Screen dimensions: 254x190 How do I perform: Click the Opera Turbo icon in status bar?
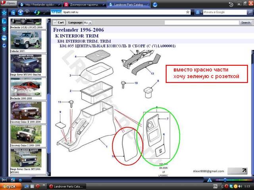[20, 180]
